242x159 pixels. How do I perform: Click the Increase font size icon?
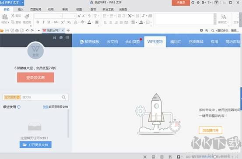79,16
